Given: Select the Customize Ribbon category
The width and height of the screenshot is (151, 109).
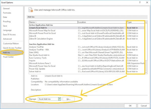Looking at the screenshot, I should tap(11, 44).
